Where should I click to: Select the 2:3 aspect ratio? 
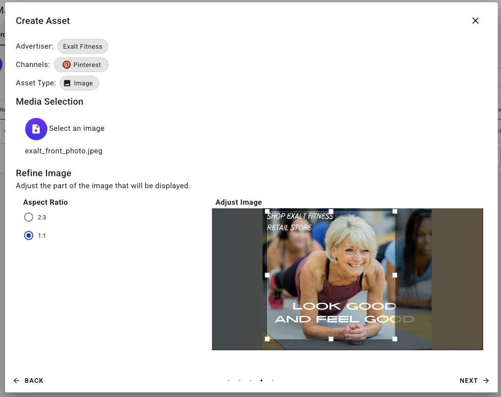click(29, 217)
